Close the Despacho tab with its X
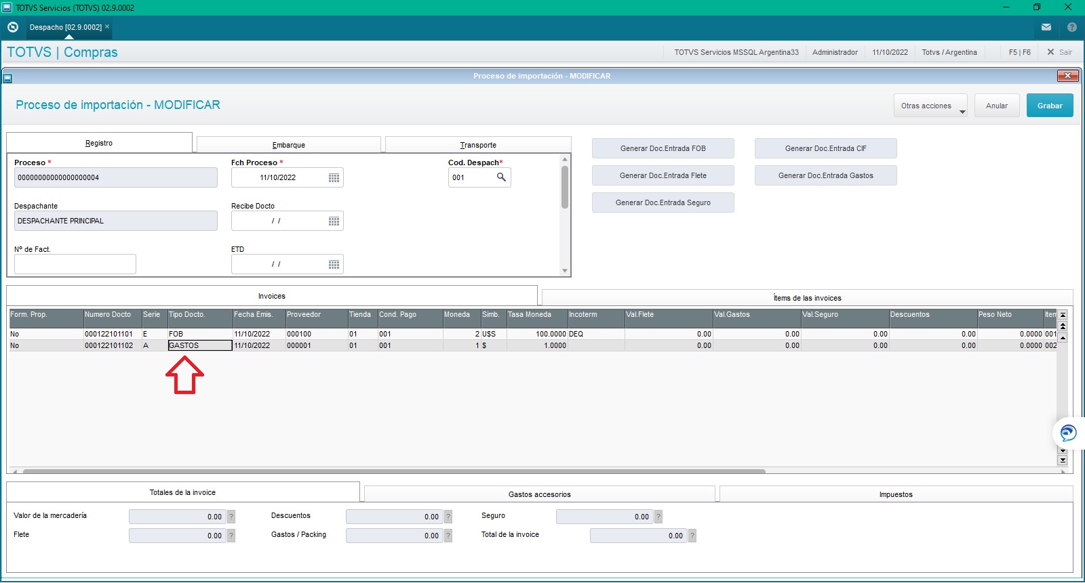 click(x=107, y=27)
